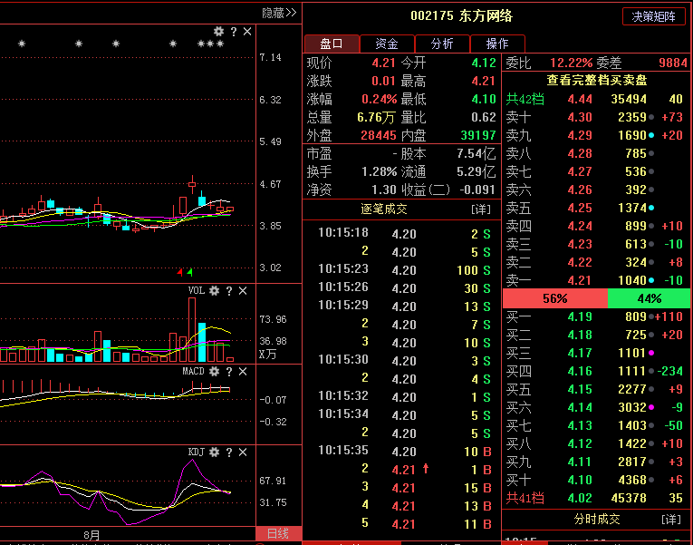Open help question mark of main K-line chart
693x545 pixels.
click(234, 32)
